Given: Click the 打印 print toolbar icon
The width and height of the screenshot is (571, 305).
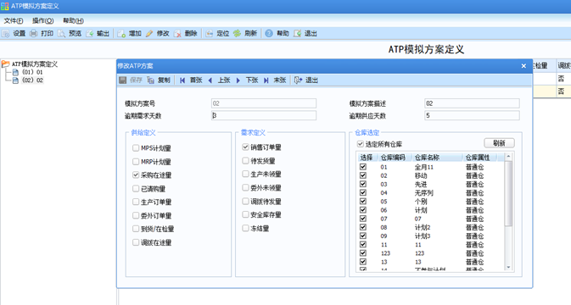Looking at the screenshot, I should click(33, 33).
